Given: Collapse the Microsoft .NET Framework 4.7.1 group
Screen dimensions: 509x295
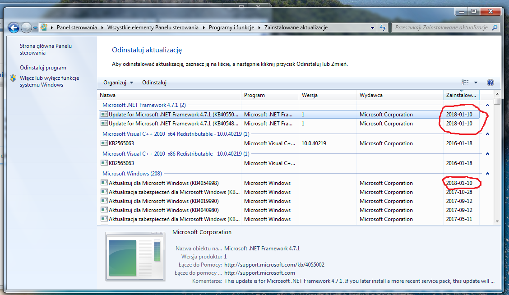Looking at the screenshot, I should click(x=487, y=105).
